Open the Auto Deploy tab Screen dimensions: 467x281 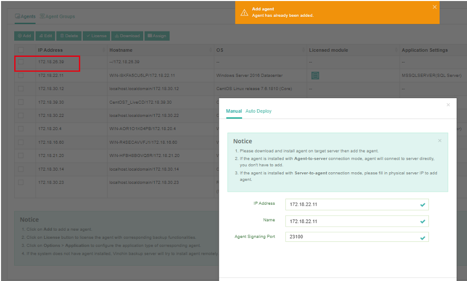coord(258,111)
